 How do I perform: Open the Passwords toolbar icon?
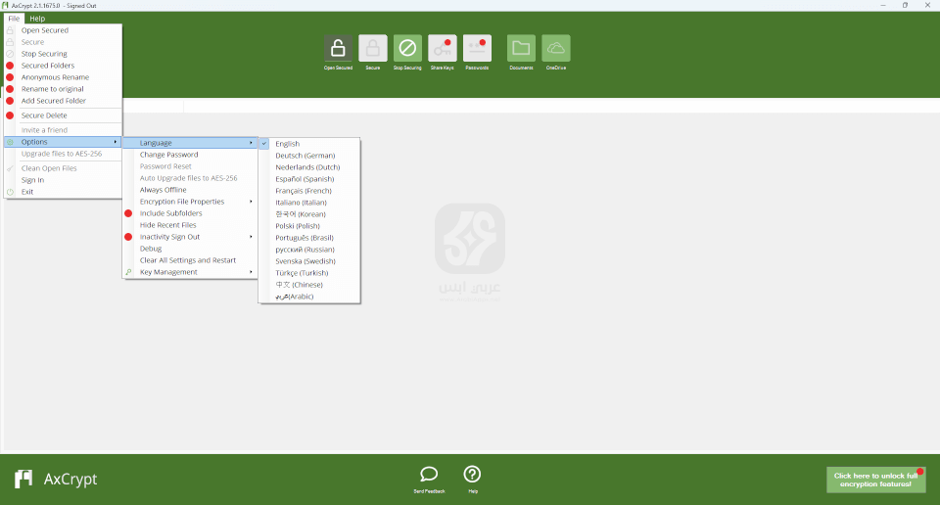(477, 49)
